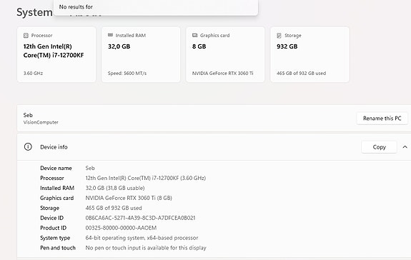Click the 'Graphics card' row label
411x260 pixels.
click(x=56, y=198)
